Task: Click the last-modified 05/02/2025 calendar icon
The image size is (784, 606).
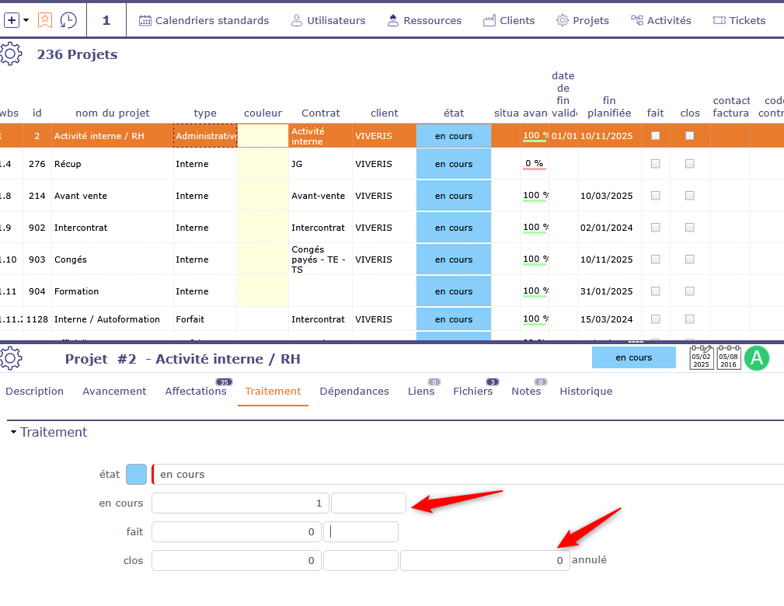Action: coord(702,358)
